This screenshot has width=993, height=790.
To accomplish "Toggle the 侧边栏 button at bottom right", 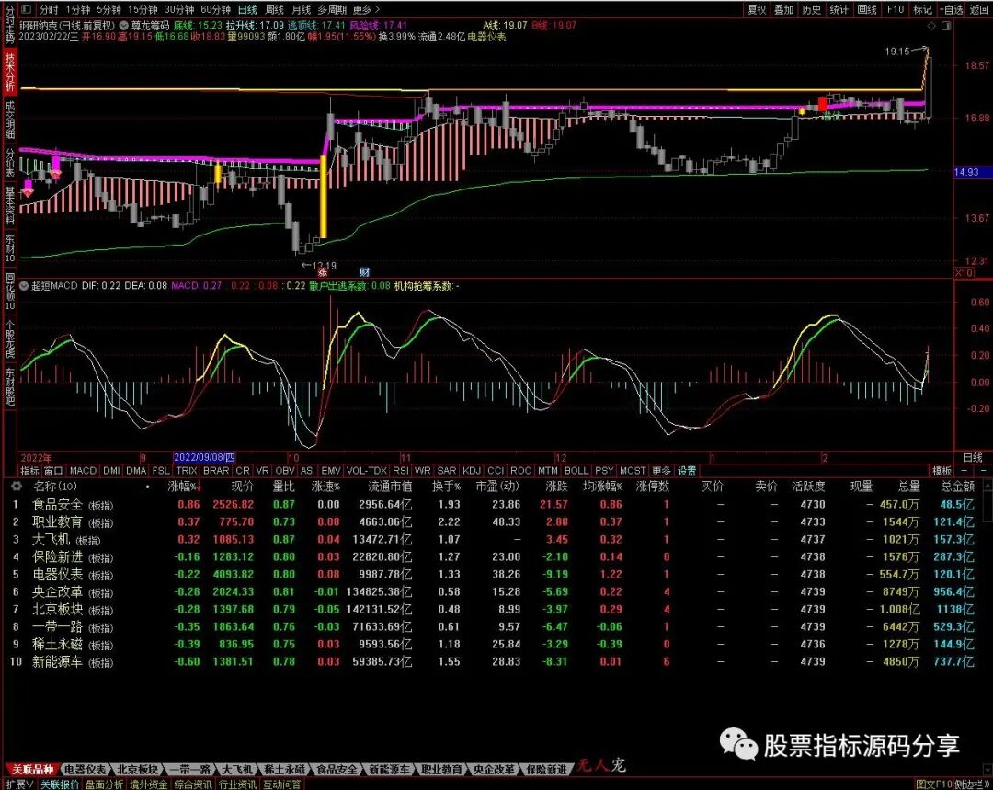I will coord(972,784).
